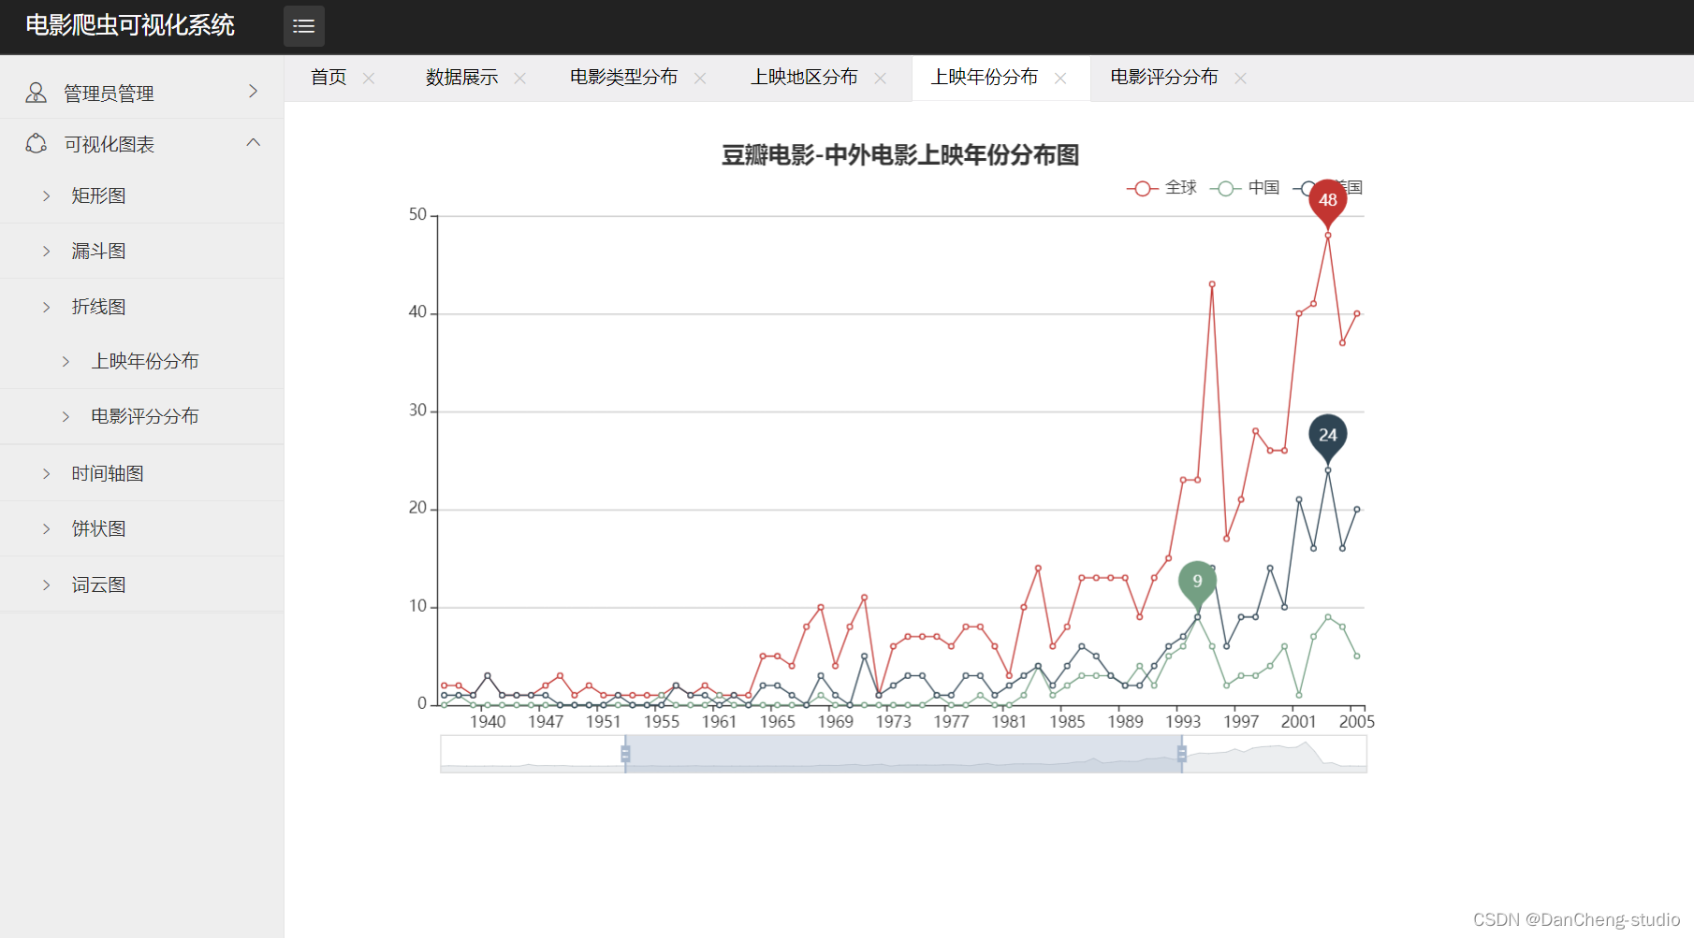Screen dimensions: 1694x938
Task: Click the chart icon beside 可视化图表
Action: click(36, 144)
